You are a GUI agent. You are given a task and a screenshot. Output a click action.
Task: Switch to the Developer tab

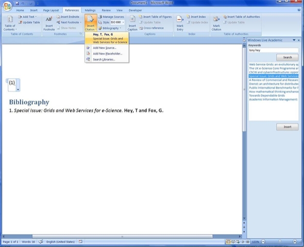pos(135,10)
